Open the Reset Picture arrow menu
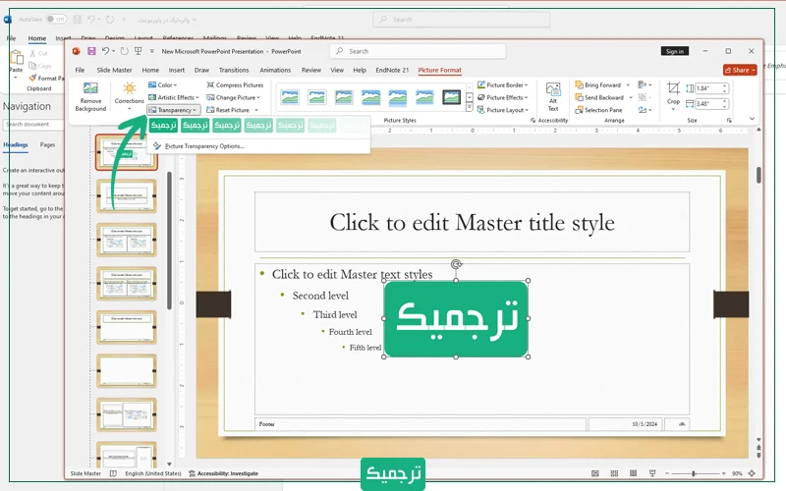 coord(256,110)
